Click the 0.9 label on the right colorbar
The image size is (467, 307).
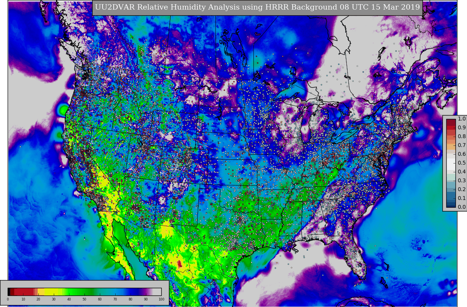[x=462, y=127]
